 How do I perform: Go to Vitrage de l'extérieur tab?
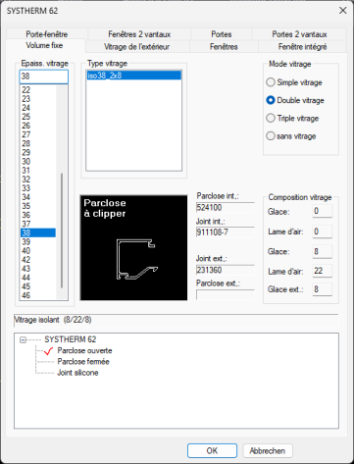136,47
